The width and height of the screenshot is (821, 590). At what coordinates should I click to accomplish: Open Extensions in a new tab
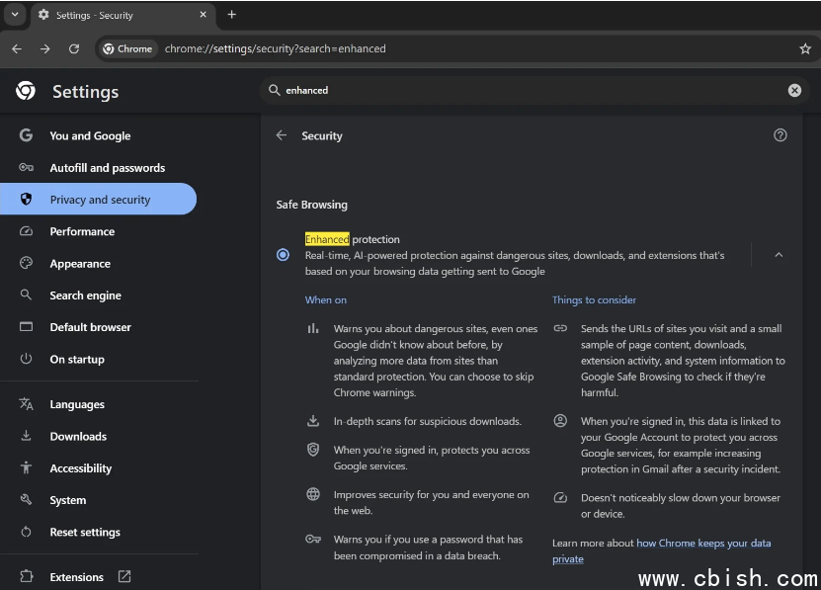pyautogui.click(x=77, y=577)
